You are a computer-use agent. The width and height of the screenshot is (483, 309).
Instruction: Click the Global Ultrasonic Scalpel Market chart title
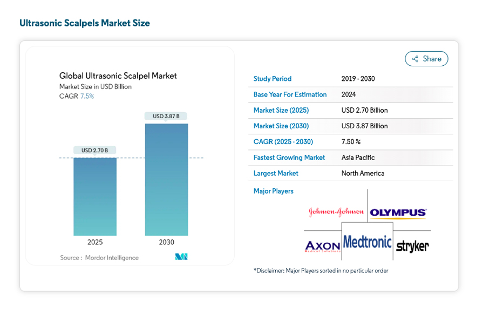coord(118,75)
